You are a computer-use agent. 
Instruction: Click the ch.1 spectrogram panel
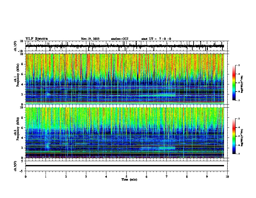point(125,79)
